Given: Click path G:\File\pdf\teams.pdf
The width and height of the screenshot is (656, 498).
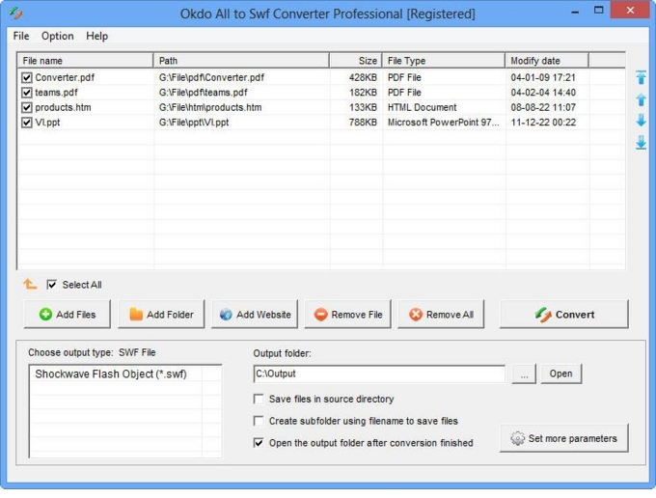Looking at the screenshot, I should 203,93.
